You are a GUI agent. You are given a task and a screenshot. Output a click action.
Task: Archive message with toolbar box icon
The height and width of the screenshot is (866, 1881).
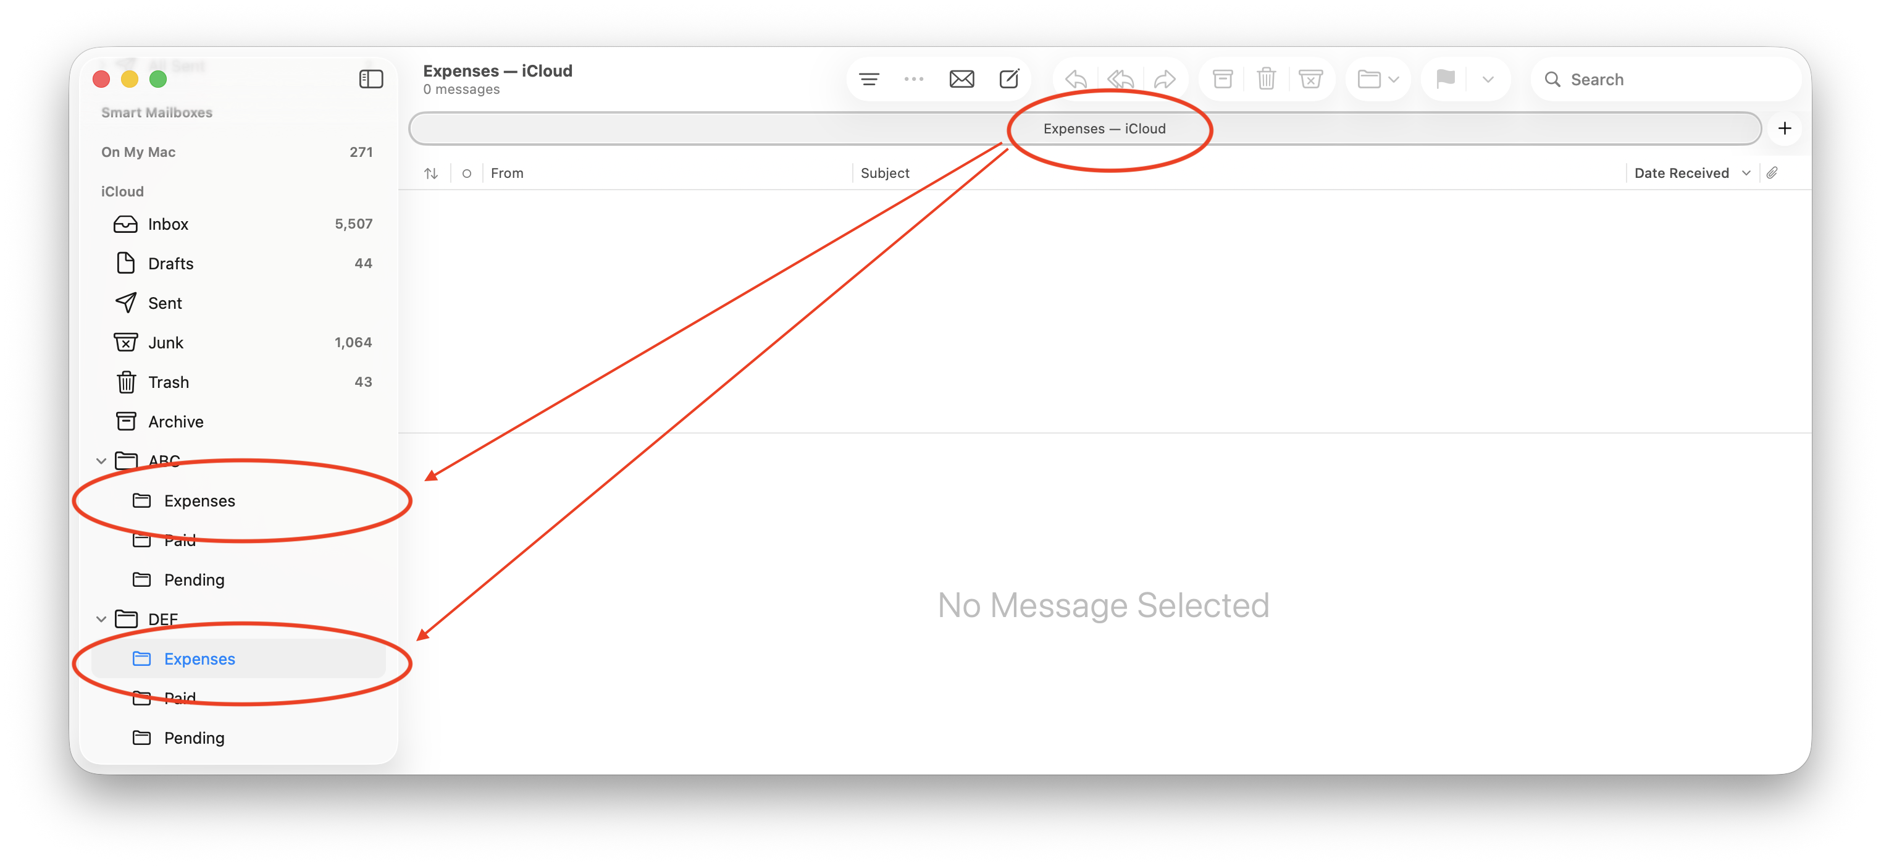[1223, 79]
